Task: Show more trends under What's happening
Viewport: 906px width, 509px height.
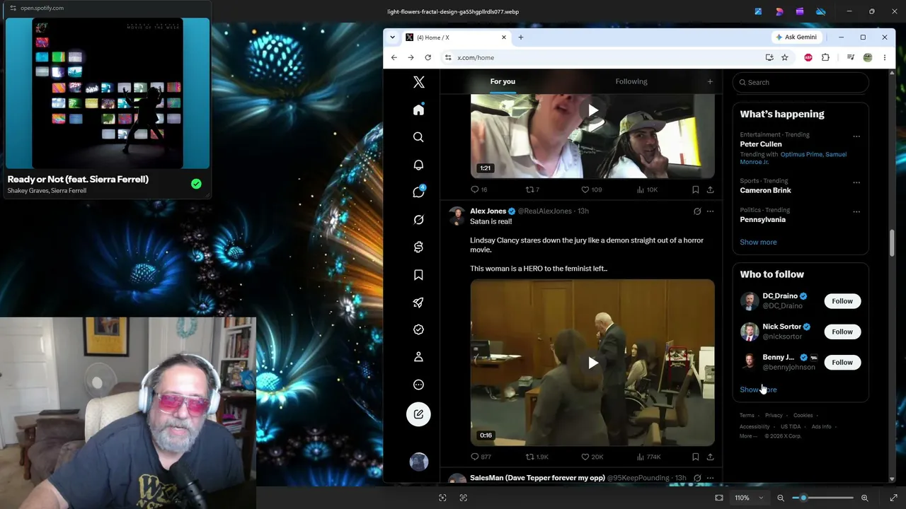Action: tap(758, 242)
